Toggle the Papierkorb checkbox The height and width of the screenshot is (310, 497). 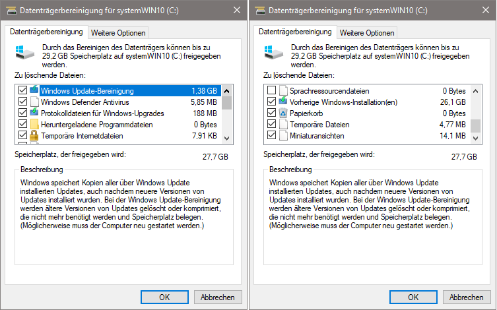pos(271,113)
